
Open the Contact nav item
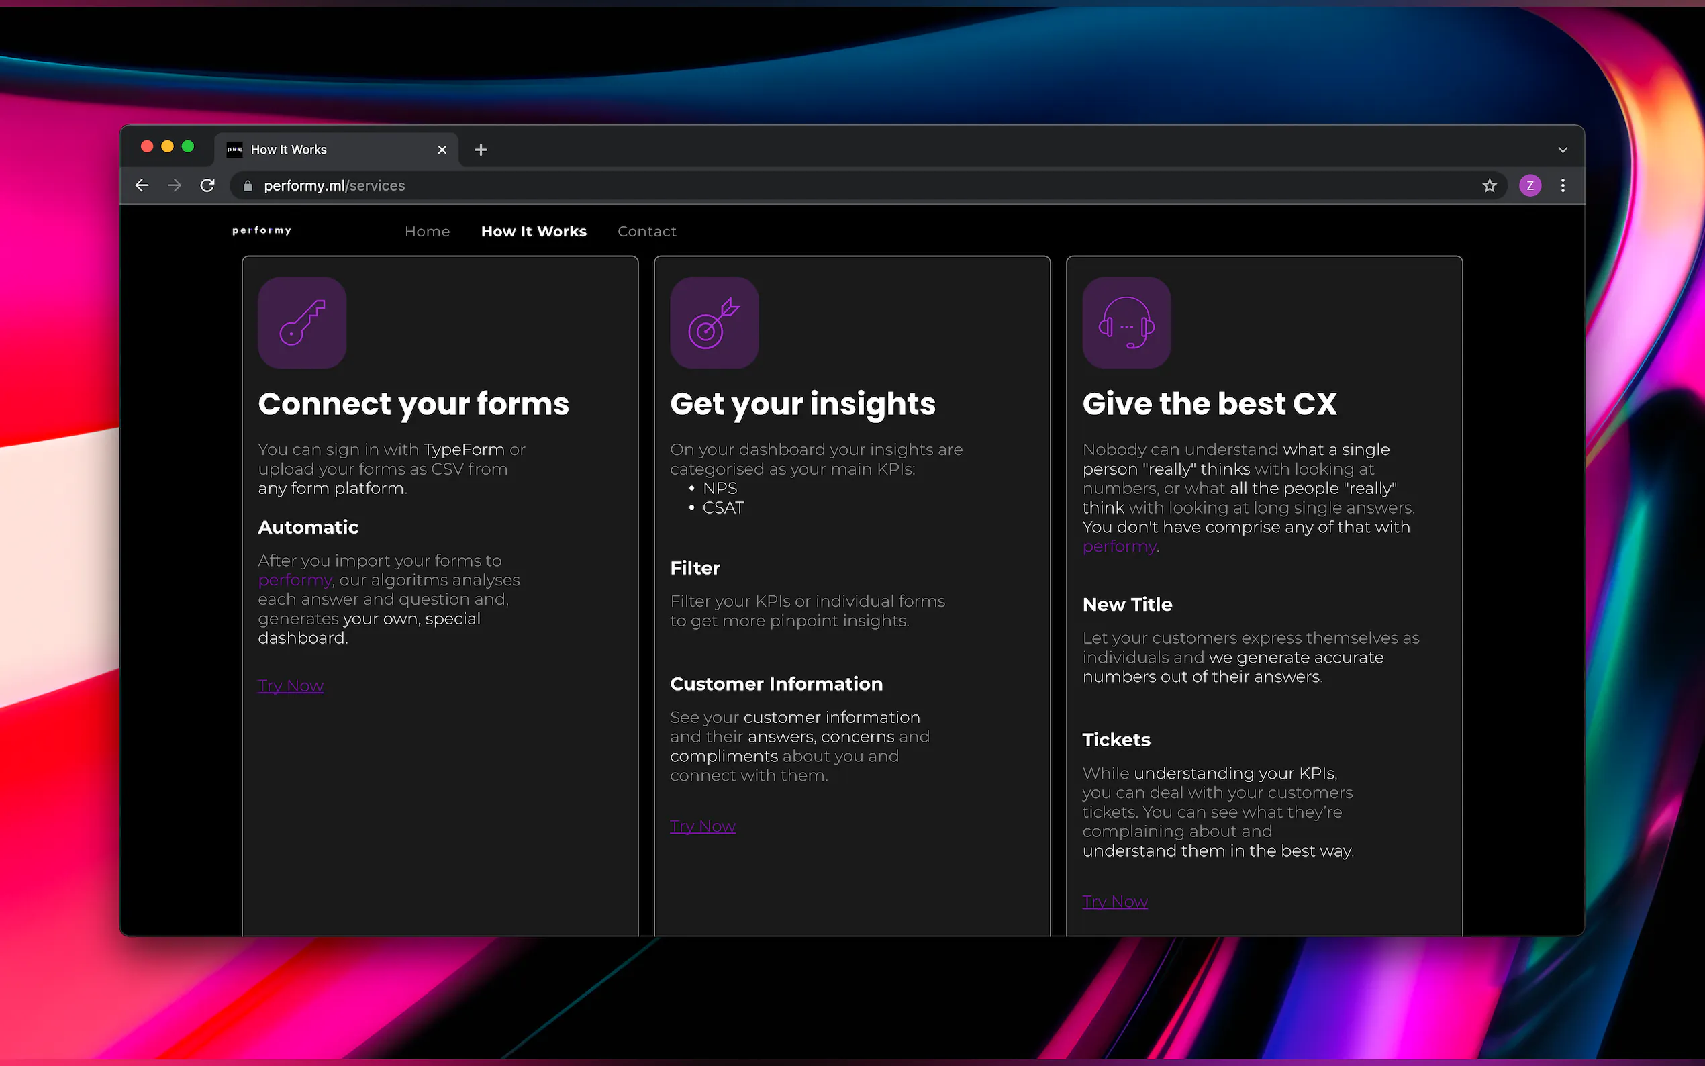[646, 231]
